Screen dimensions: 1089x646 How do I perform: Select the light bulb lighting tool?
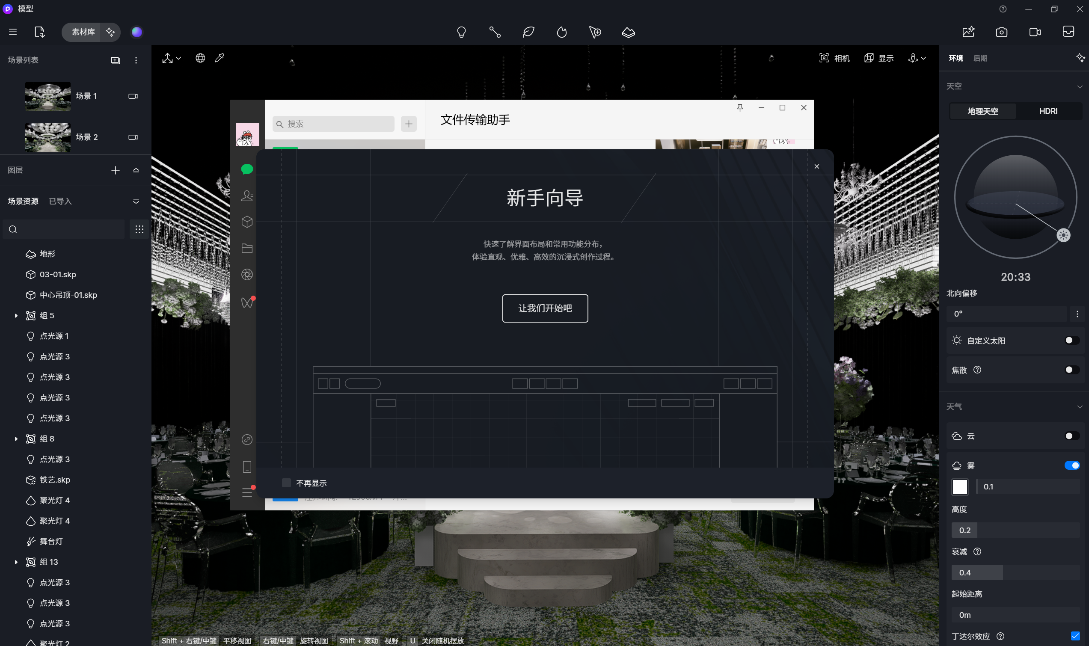pyautogui.click(x=461, y=32)
